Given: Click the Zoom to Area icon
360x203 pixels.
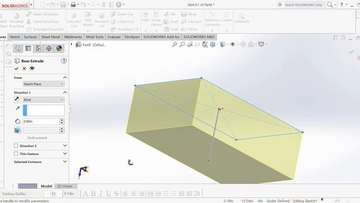Looking at the screenshot, I should [182, 45].
